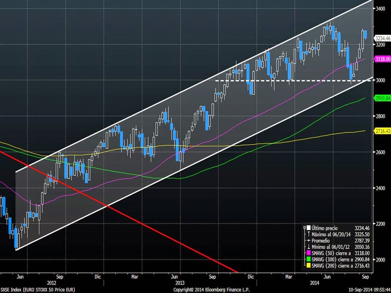This screenshot has height=293, width=391.
Task: Click the 2014 year label on time axis
Action: (x=315, y=283)
